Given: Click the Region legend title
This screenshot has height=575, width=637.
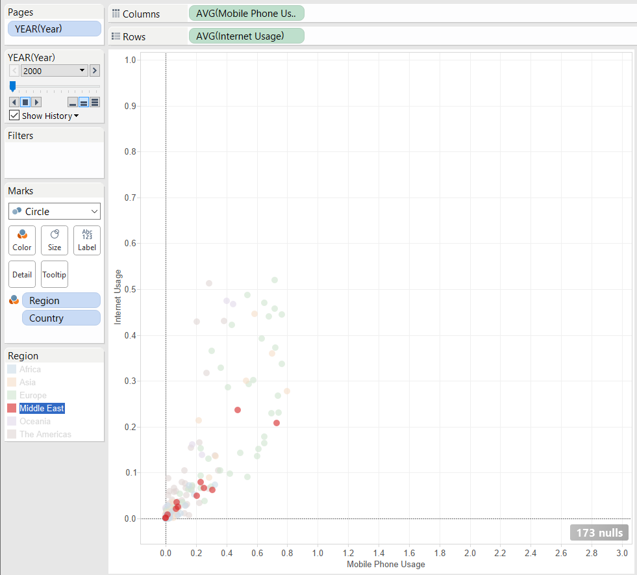Looking at the screenshot, I should click(x=23, y=356).
